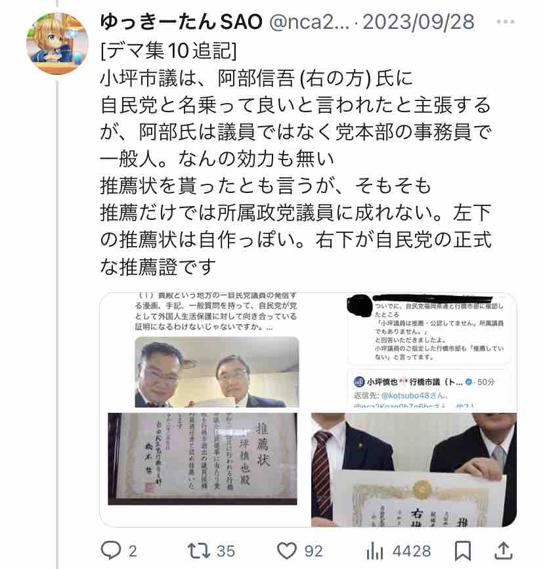Tap the retweet icon showing 35
The height and width of the screenshot is (569, 543).
(x=199, y=551)
